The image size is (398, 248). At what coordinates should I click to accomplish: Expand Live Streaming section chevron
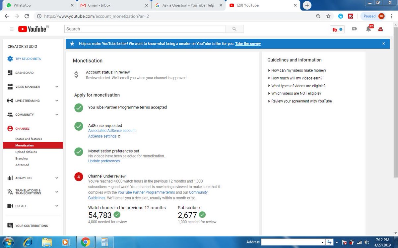coord(57,101)
